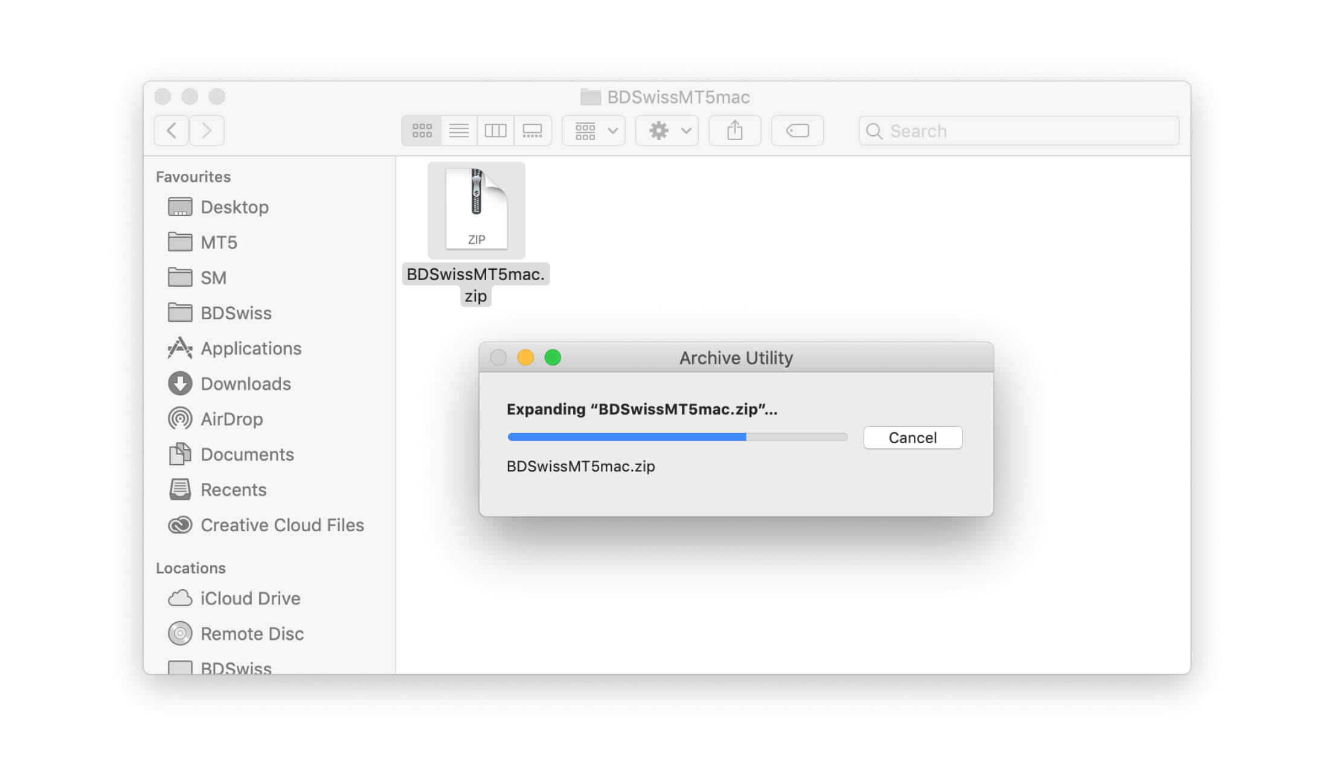Switch to list view in Finder toolbar
Image resolution: width=1336 pixels, height=772 pixels.
pos(460,130)
